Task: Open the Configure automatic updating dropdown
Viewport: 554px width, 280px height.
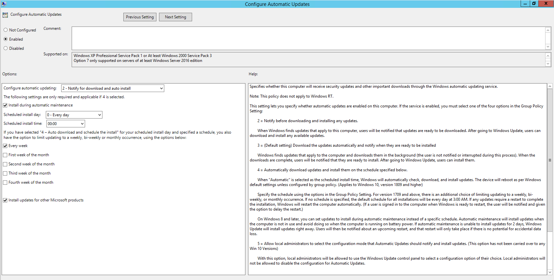Action: pyautogui.click(x=113, y=88)
